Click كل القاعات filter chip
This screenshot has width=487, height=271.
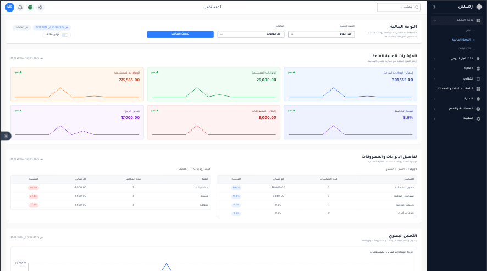pyautogui.click(x=22, y=27)
